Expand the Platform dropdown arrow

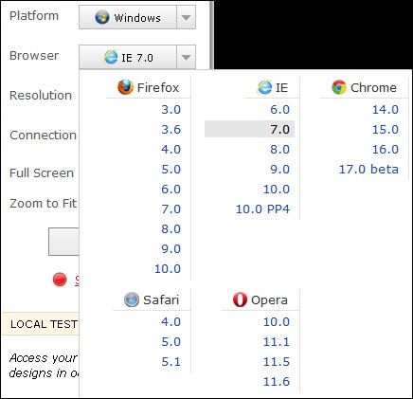tap(186, 17)
